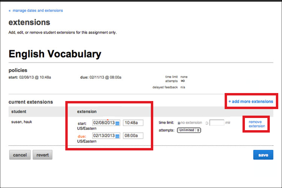The image size is (282, 188).
Task: Open the attempts Unlimited dropdown
Action: (189, 130)
